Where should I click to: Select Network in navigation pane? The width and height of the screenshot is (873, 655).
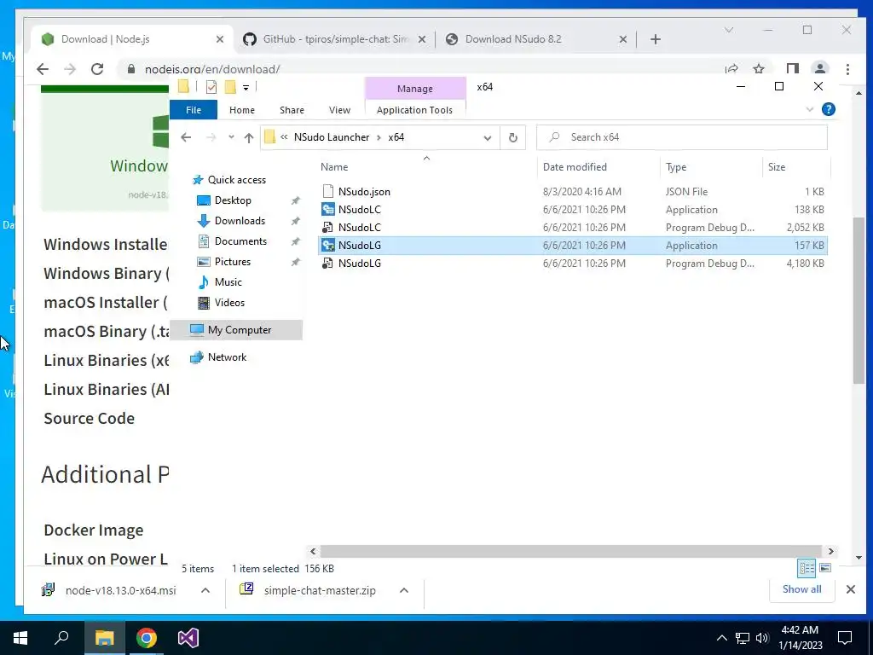pyautogui.click(x=227, y=357)
